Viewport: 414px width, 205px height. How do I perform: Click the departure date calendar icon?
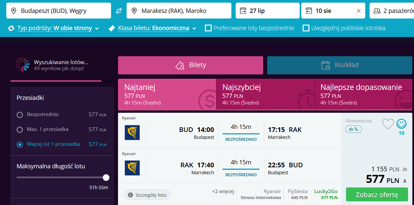tap(243, 11)
